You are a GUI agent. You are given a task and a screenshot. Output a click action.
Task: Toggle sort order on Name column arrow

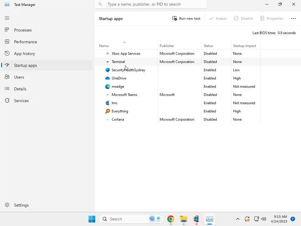pyautogui.click(x=124, y=42)
